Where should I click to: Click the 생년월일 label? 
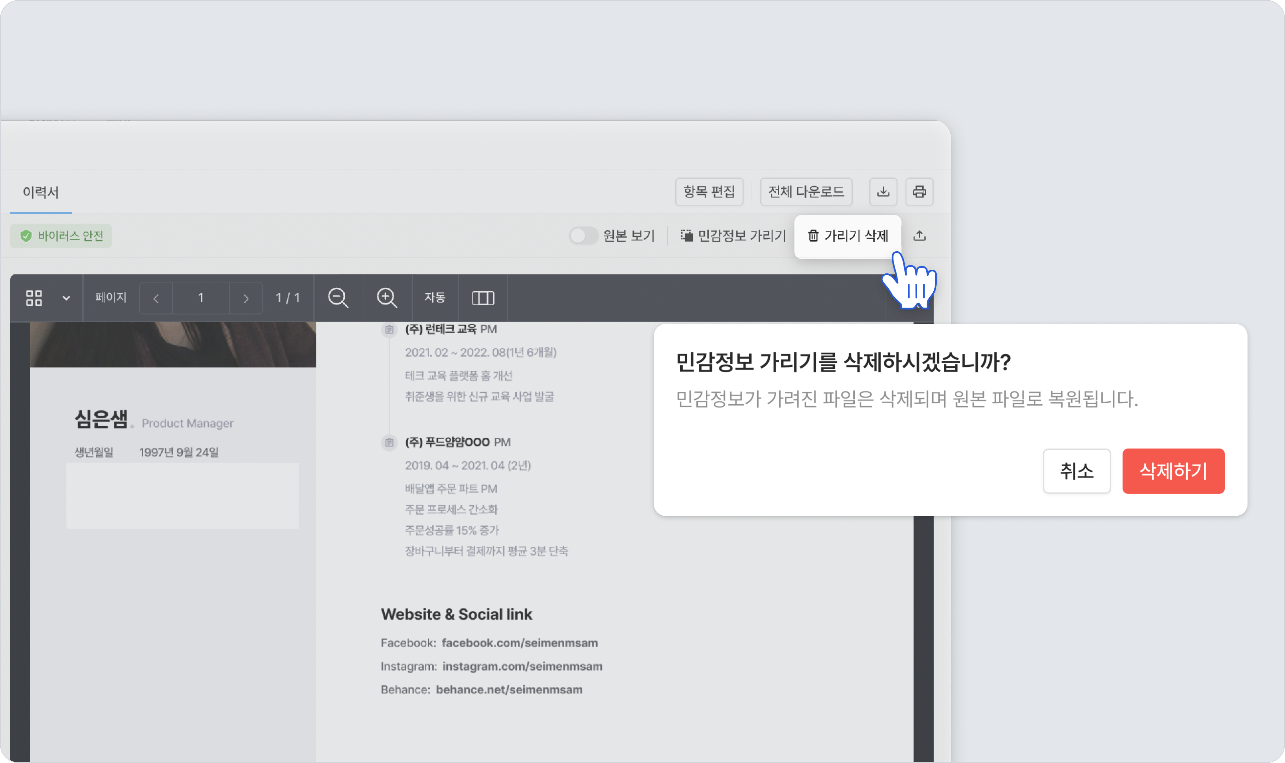click(x=94, y=452)
